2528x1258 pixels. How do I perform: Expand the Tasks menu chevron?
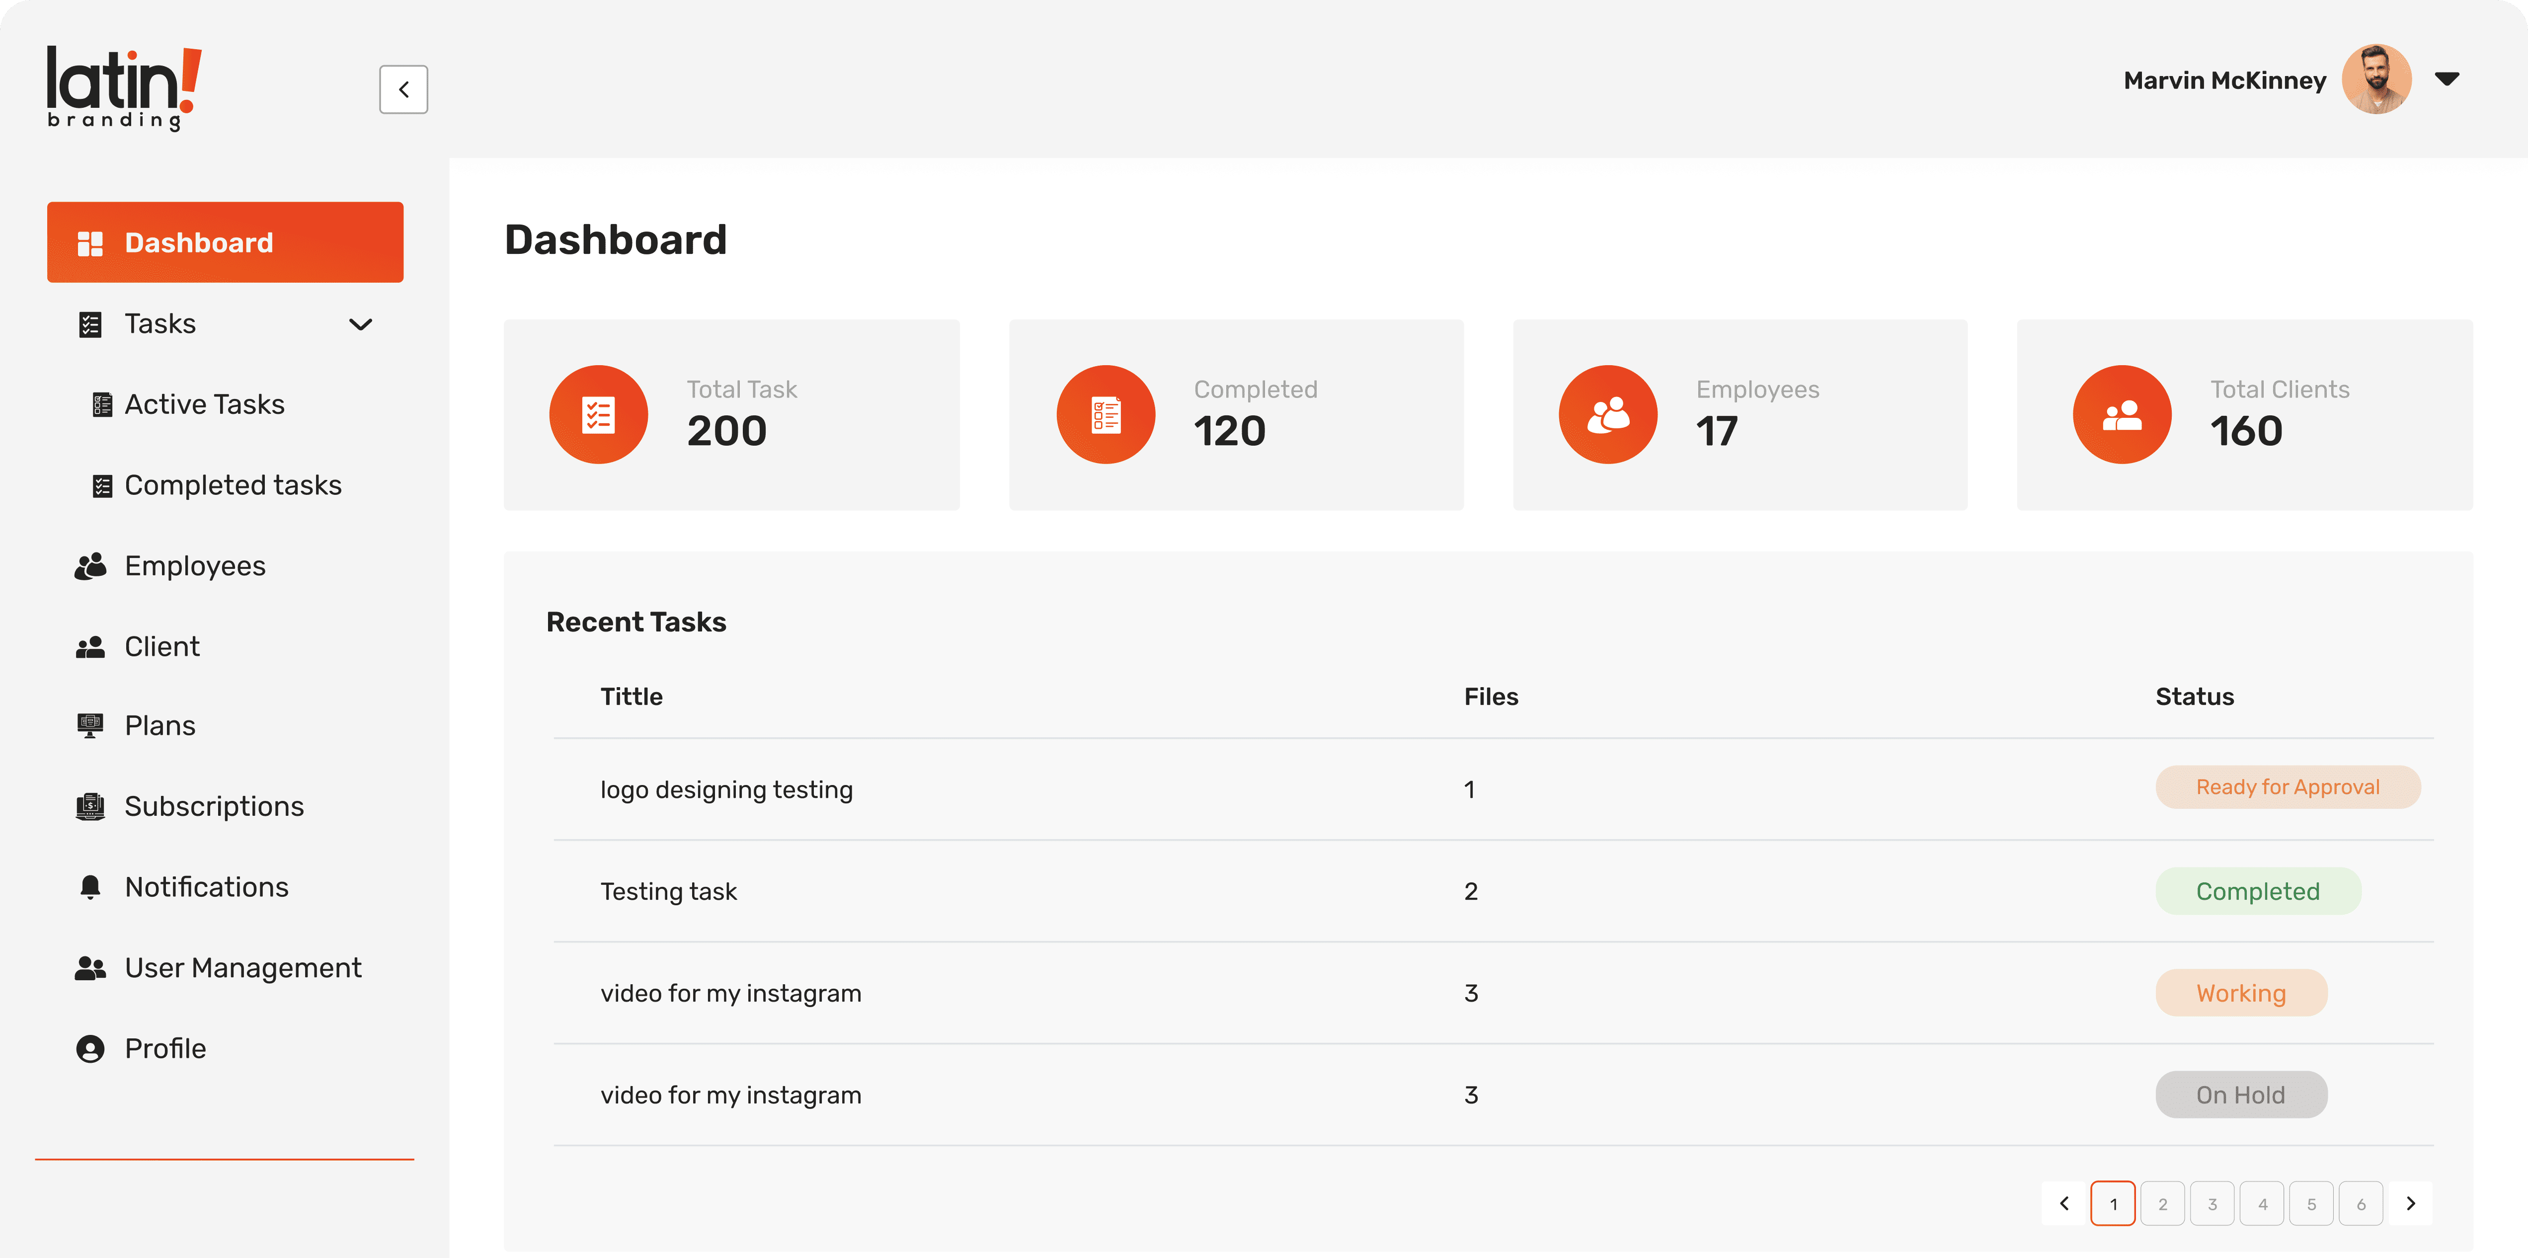point(360,324)
